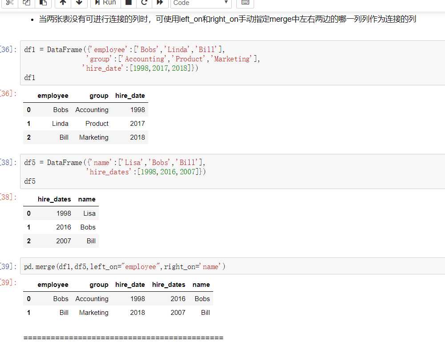The width and height of the screenshot is (445, 342).
Task: Click 'group' header in df1 output table
Action: (99, 96)
